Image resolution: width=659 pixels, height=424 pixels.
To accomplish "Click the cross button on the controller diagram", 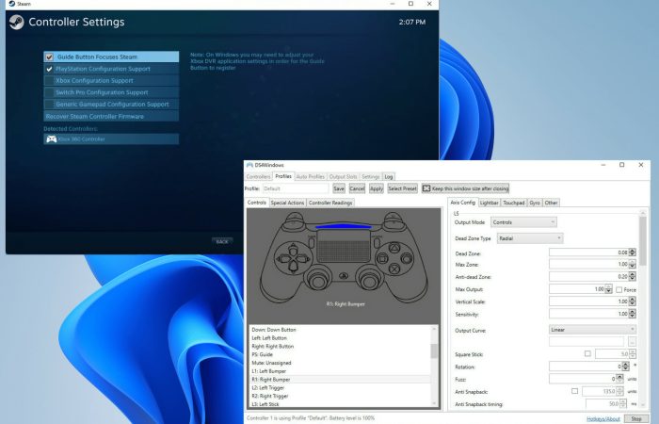I will point(394,269).
